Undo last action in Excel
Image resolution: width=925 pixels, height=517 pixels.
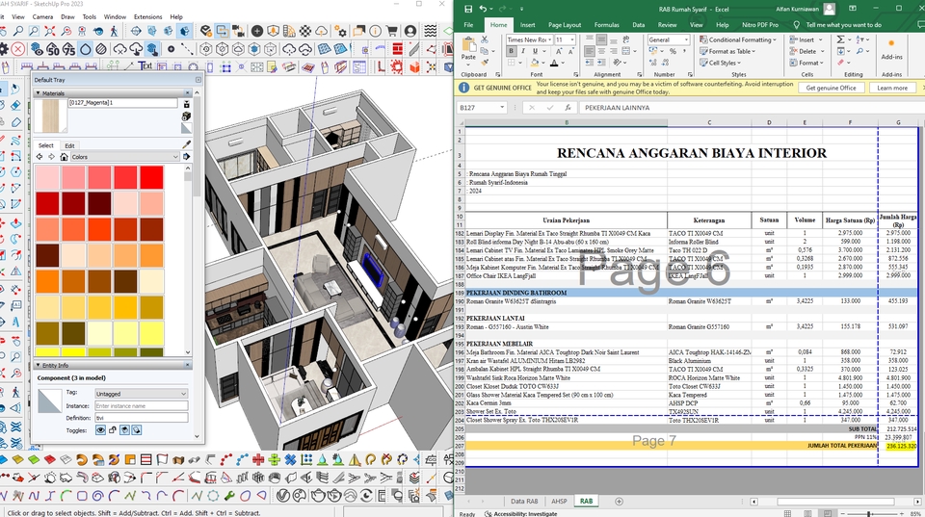tap(483, 9)
